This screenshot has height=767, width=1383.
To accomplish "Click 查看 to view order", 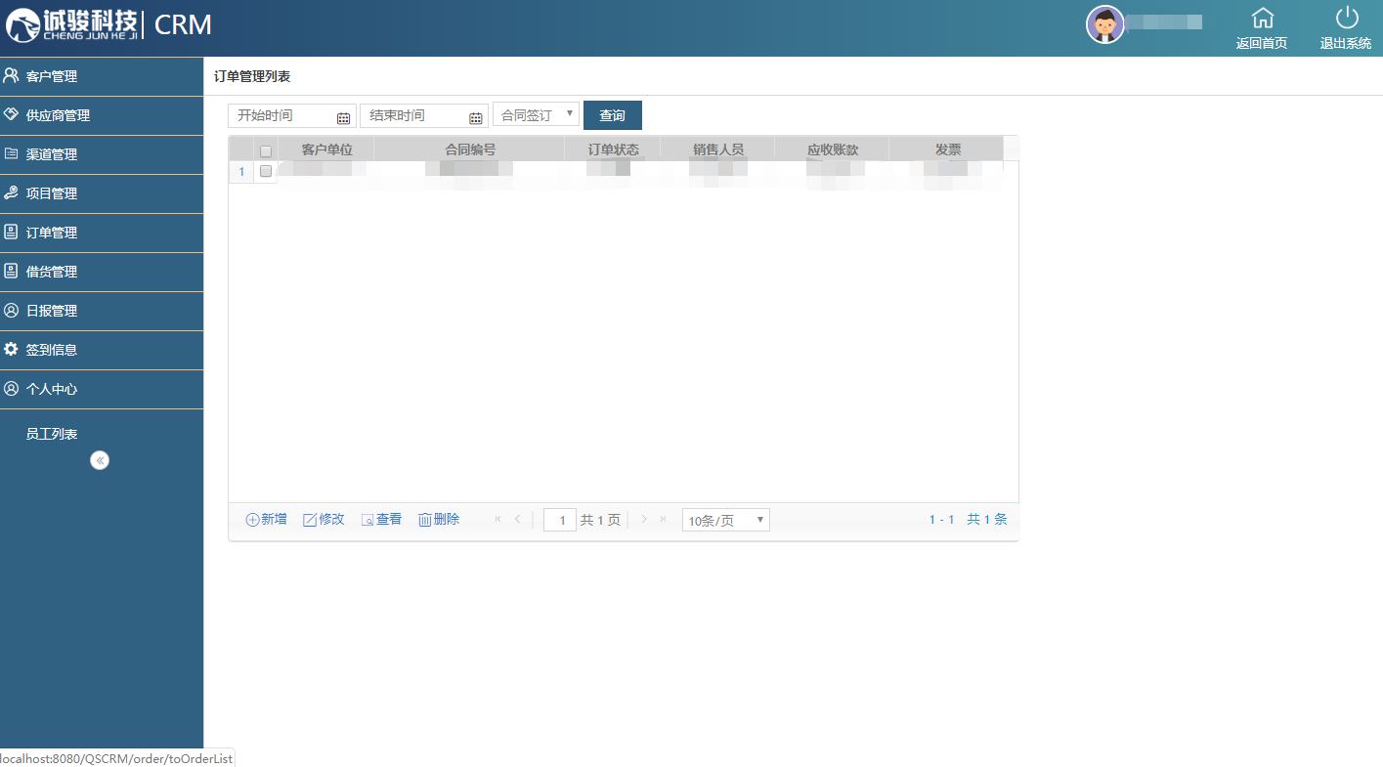I will [381, 519].
